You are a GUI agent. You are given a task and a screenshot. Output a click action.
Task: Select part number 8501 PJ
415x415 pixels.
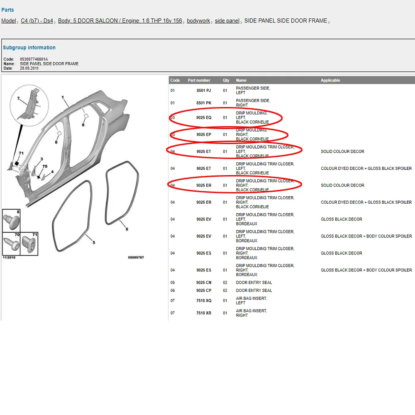[x=203, y=90]
